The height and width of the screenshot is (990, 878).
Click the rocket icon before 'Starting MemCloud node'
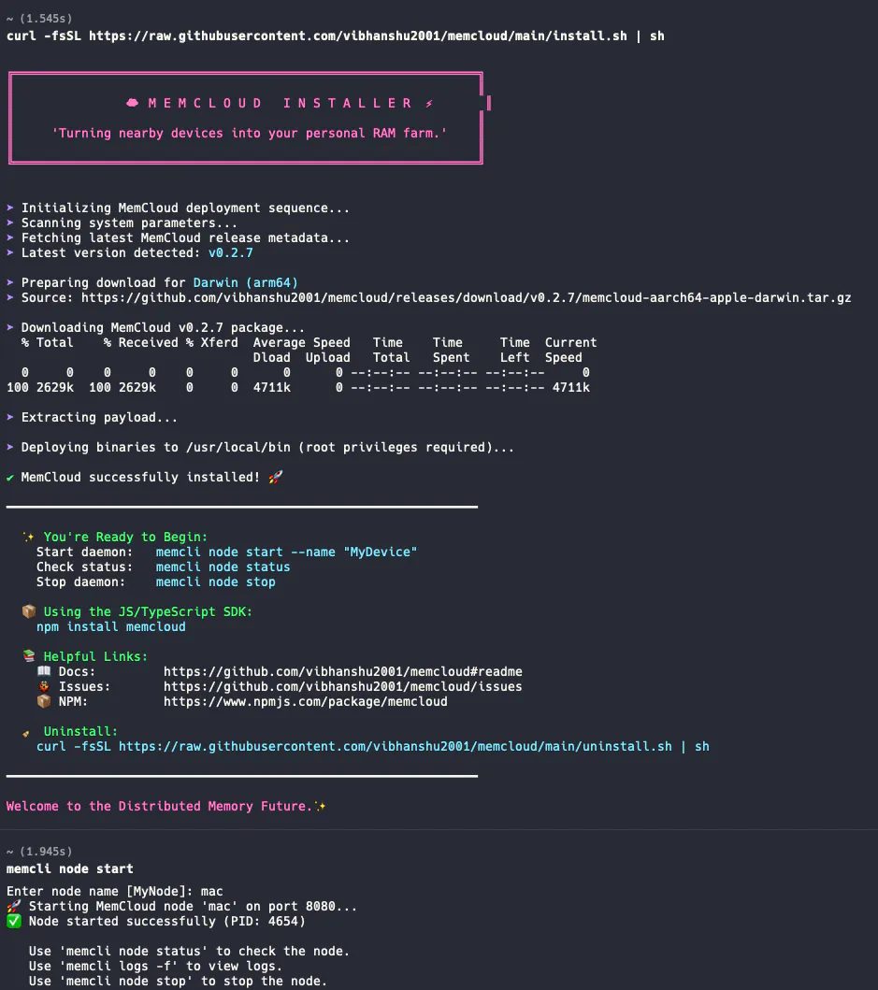(13, 906)
